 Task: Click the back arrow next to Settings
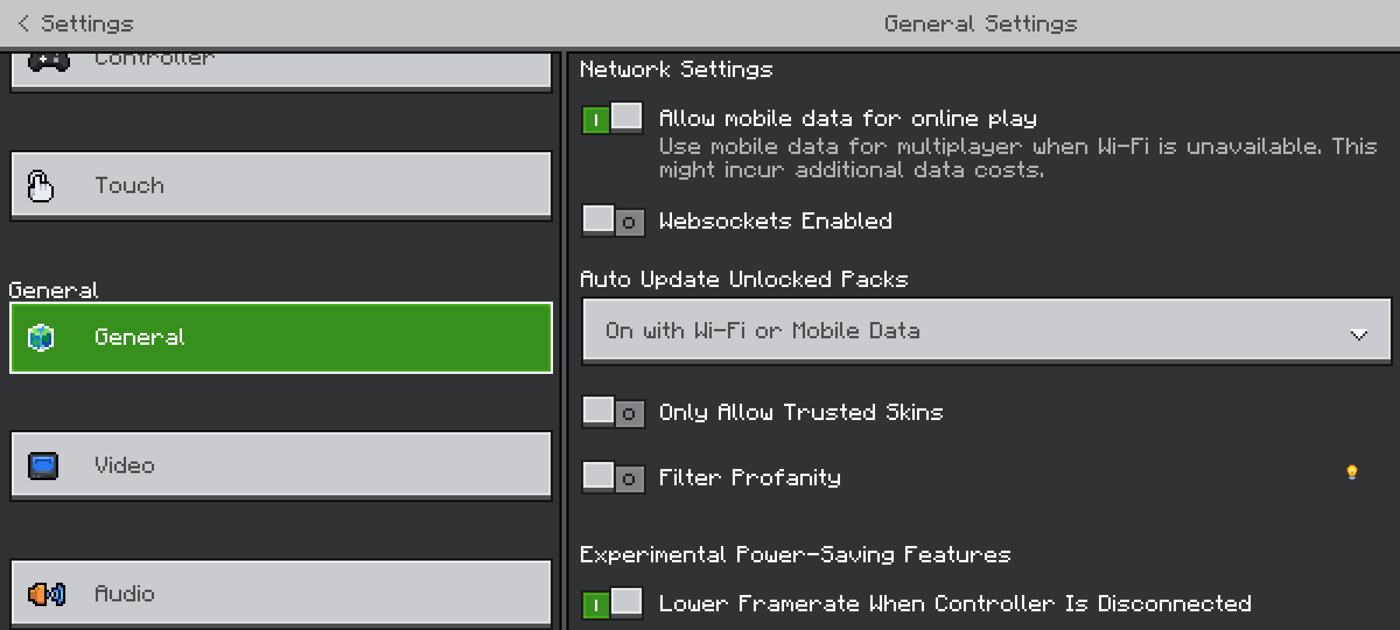[23, 24]
